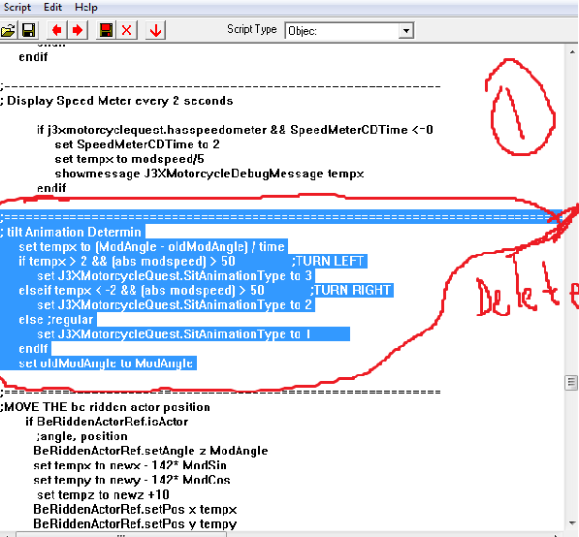The height and width of the screenshot is (537, 579).
Task: Click the ';TURN RIGHT' comment
Action: pyautogui.click(x=350, y=291)
